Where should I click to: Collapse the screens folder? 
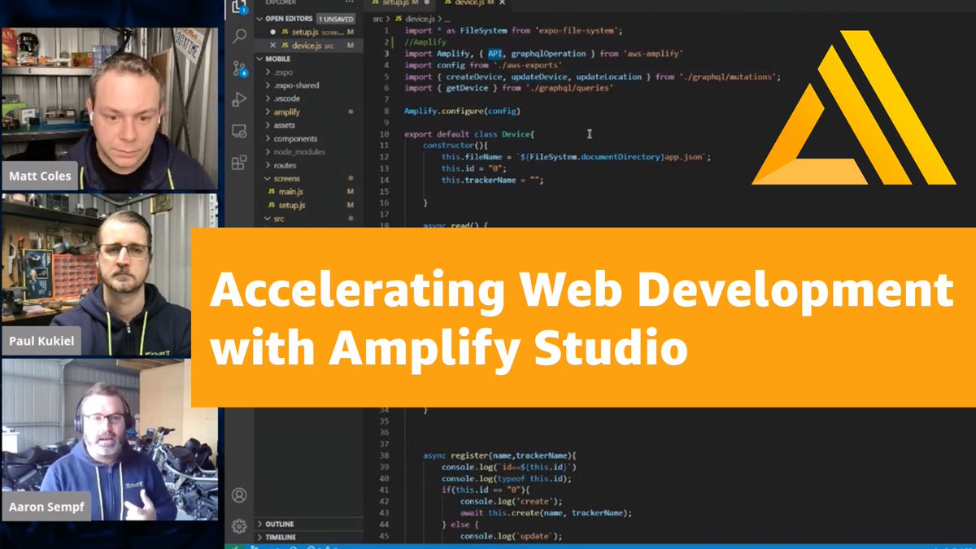[x=268, y=178]
